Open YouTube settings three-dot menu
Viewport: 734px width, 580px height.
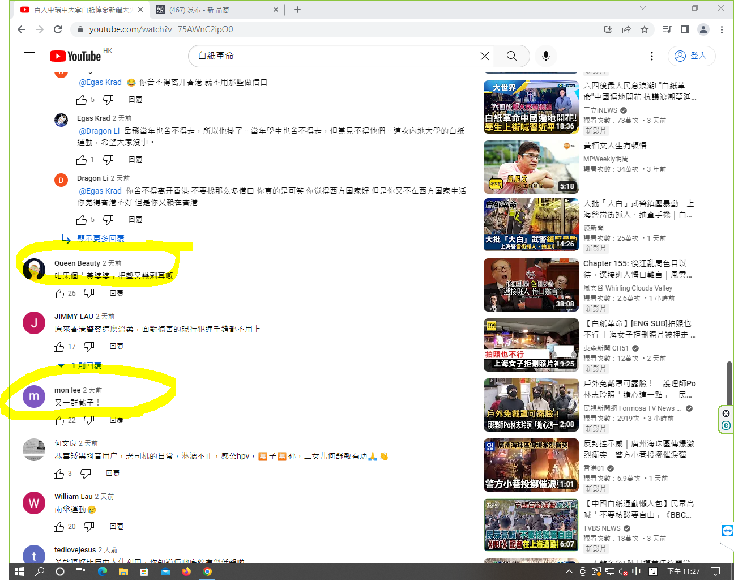point(652,56)
